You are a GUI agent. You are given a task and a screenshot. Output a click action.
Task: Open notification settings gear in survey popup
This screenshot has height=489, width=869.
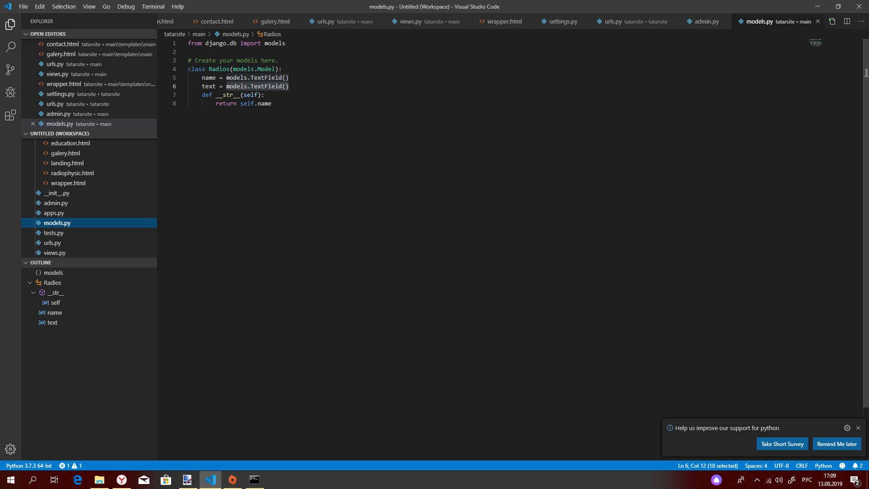point(847,428)
